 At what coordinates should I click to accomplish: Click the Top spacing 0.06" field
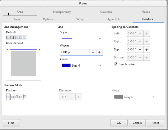pos(132,50)
